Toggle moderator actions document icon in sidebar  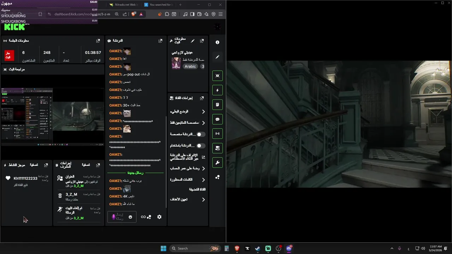(218, 105)
